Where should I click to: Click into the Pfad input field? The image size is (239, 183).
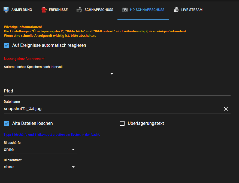(117, 91)
